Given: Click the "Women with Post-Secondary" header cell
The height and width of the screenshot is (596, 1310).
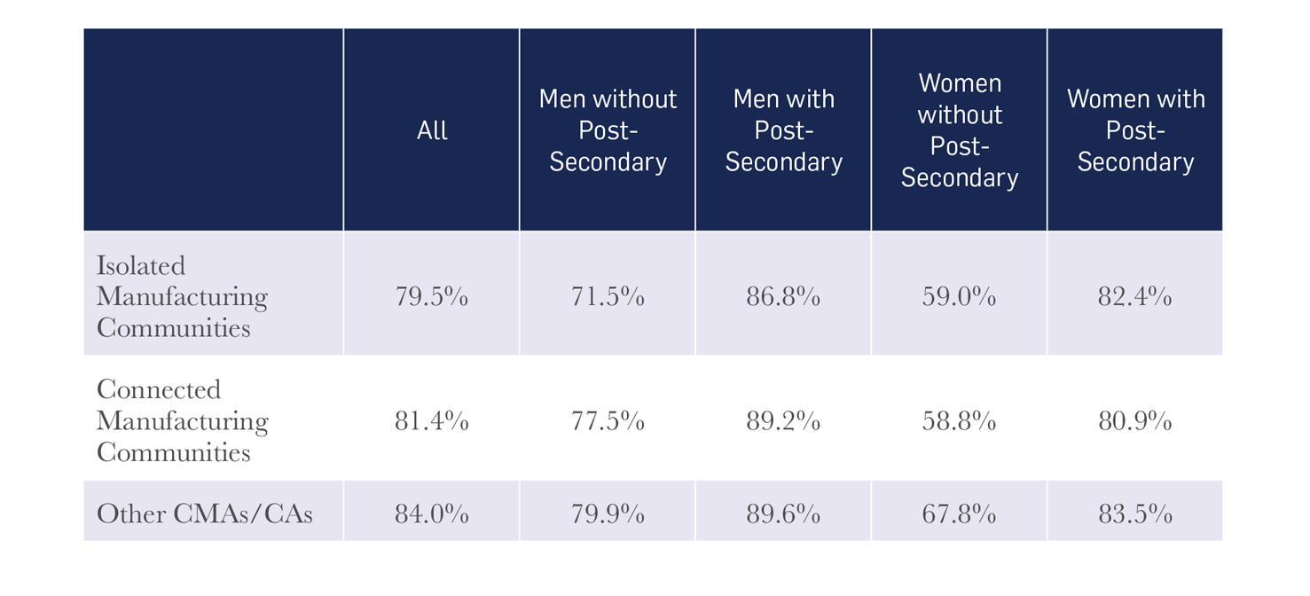Looking at the screenshot, I should tap(1135, 130).
